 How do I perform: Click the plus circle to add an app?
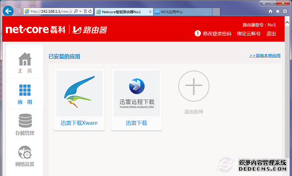(x=194, y=86)
